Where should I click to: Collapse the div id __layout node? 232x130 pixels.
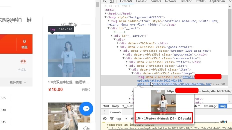pyautogui.click(x=111, y=36)
